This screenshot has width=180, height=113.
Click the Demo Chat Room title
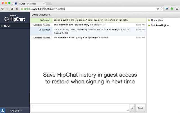(41, 15)
